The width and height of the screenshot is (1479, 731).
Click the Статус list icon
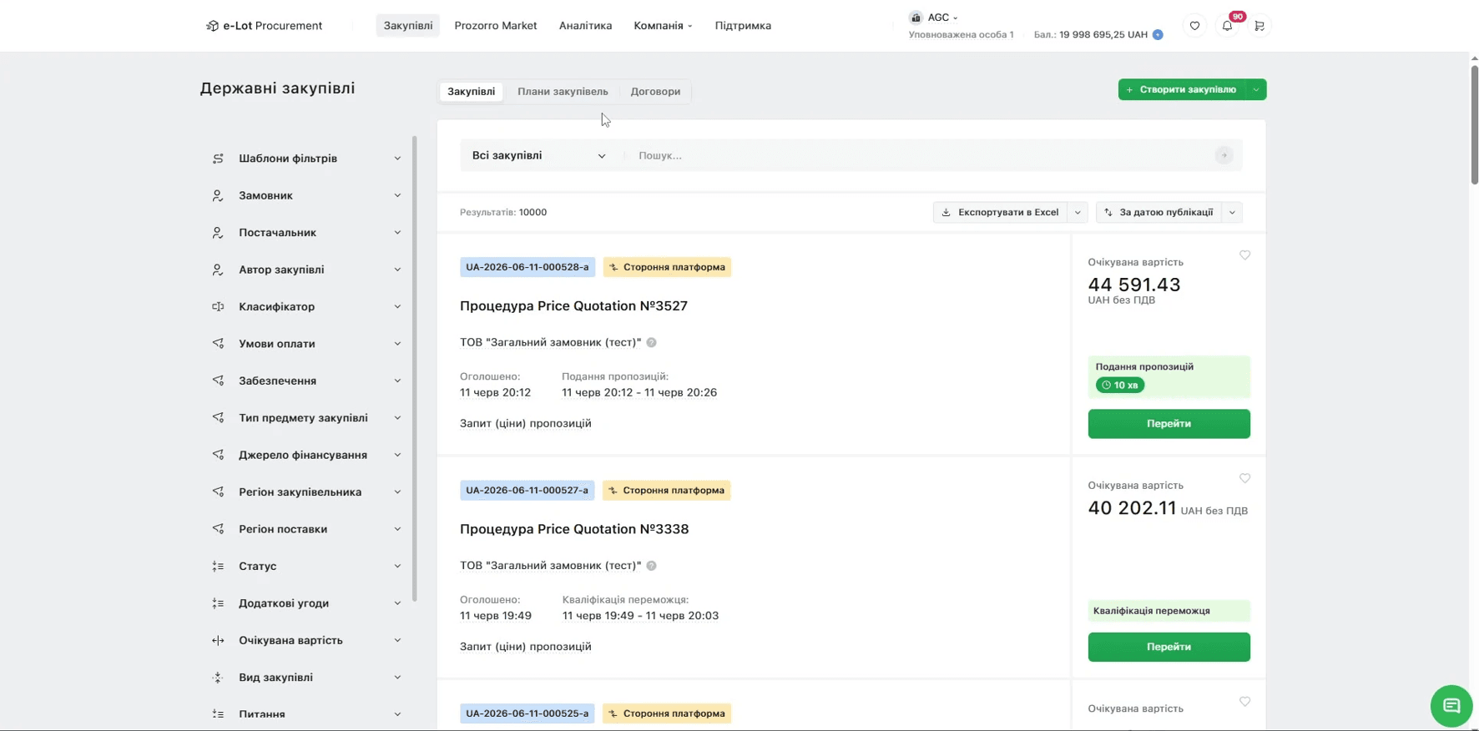pos(218,566)
